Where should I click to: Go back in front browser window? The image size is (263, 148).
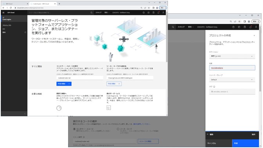[x=4, y=8]
